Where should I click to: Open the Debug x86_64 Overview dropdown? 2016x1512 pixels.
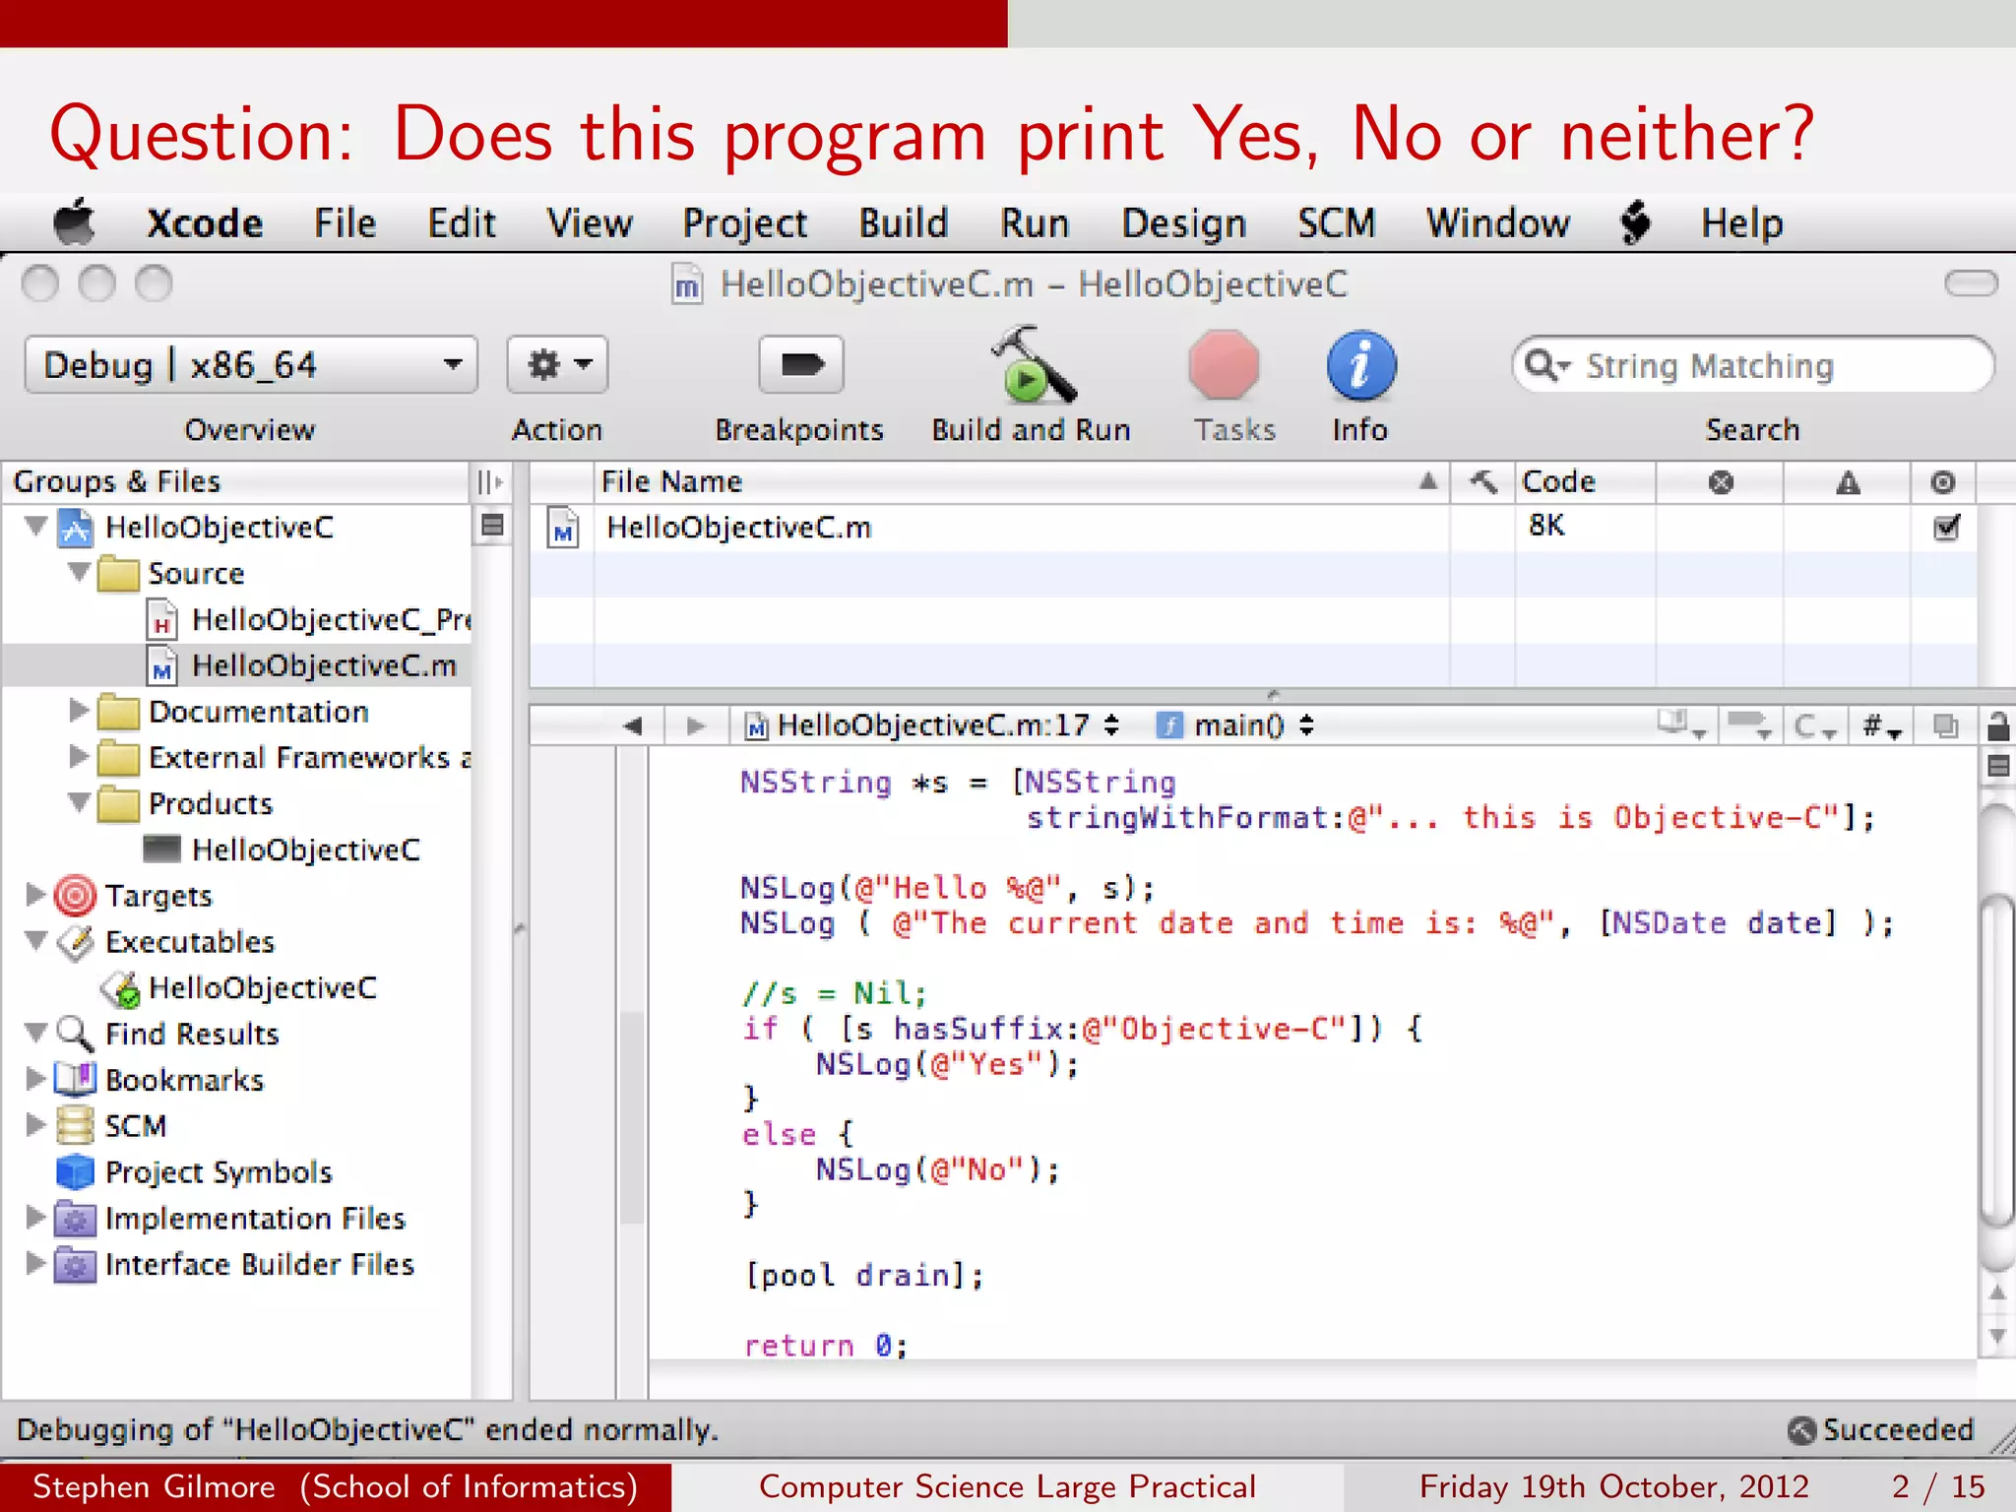pyautogui.click(x=251, y=365)
